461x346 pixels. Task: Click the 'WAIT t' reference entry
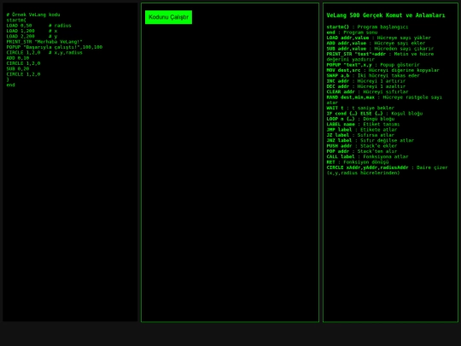click(360, 108)
